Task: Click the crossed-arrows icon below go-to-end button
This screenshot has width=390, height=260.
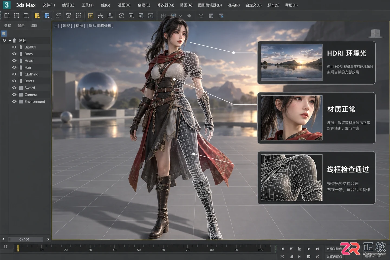Action: pos(317,256)
